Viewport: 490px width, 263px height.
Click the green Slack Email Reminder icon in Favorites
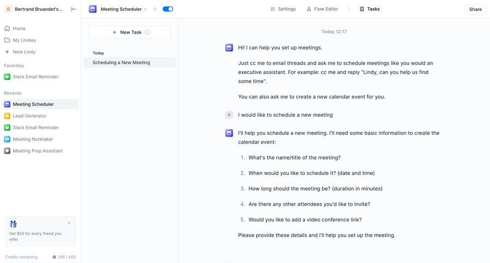[7, 77]
